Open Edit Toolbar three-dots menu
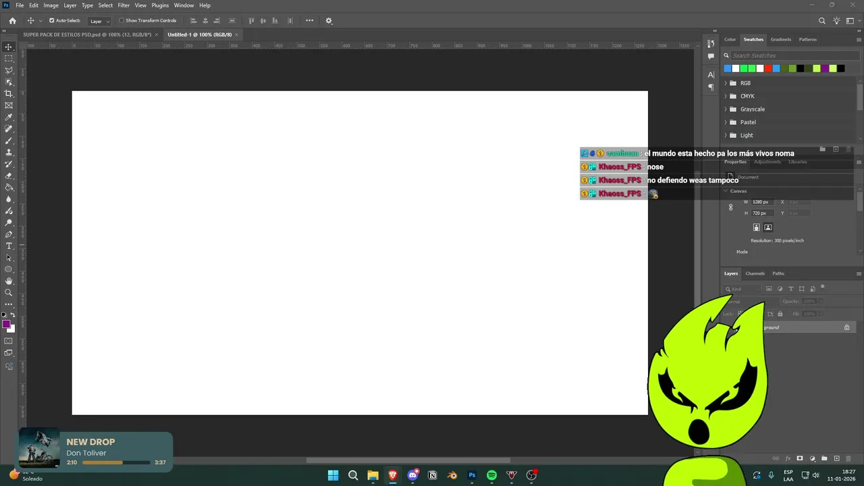 [9, 304]
